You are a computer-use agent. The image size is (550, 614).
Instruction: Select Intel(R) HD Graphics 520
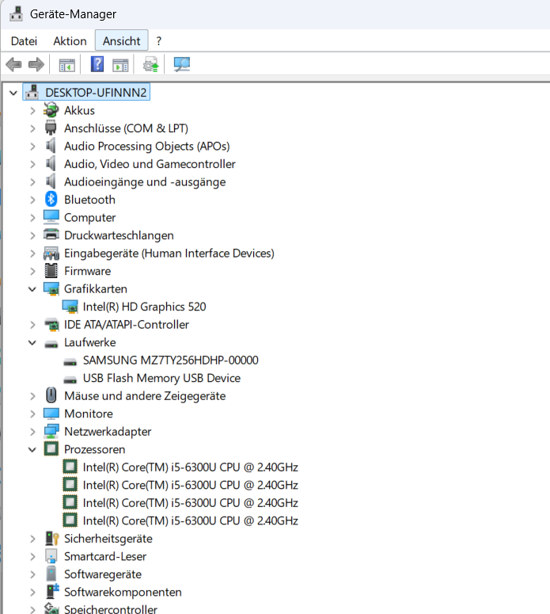click(144, 307)
